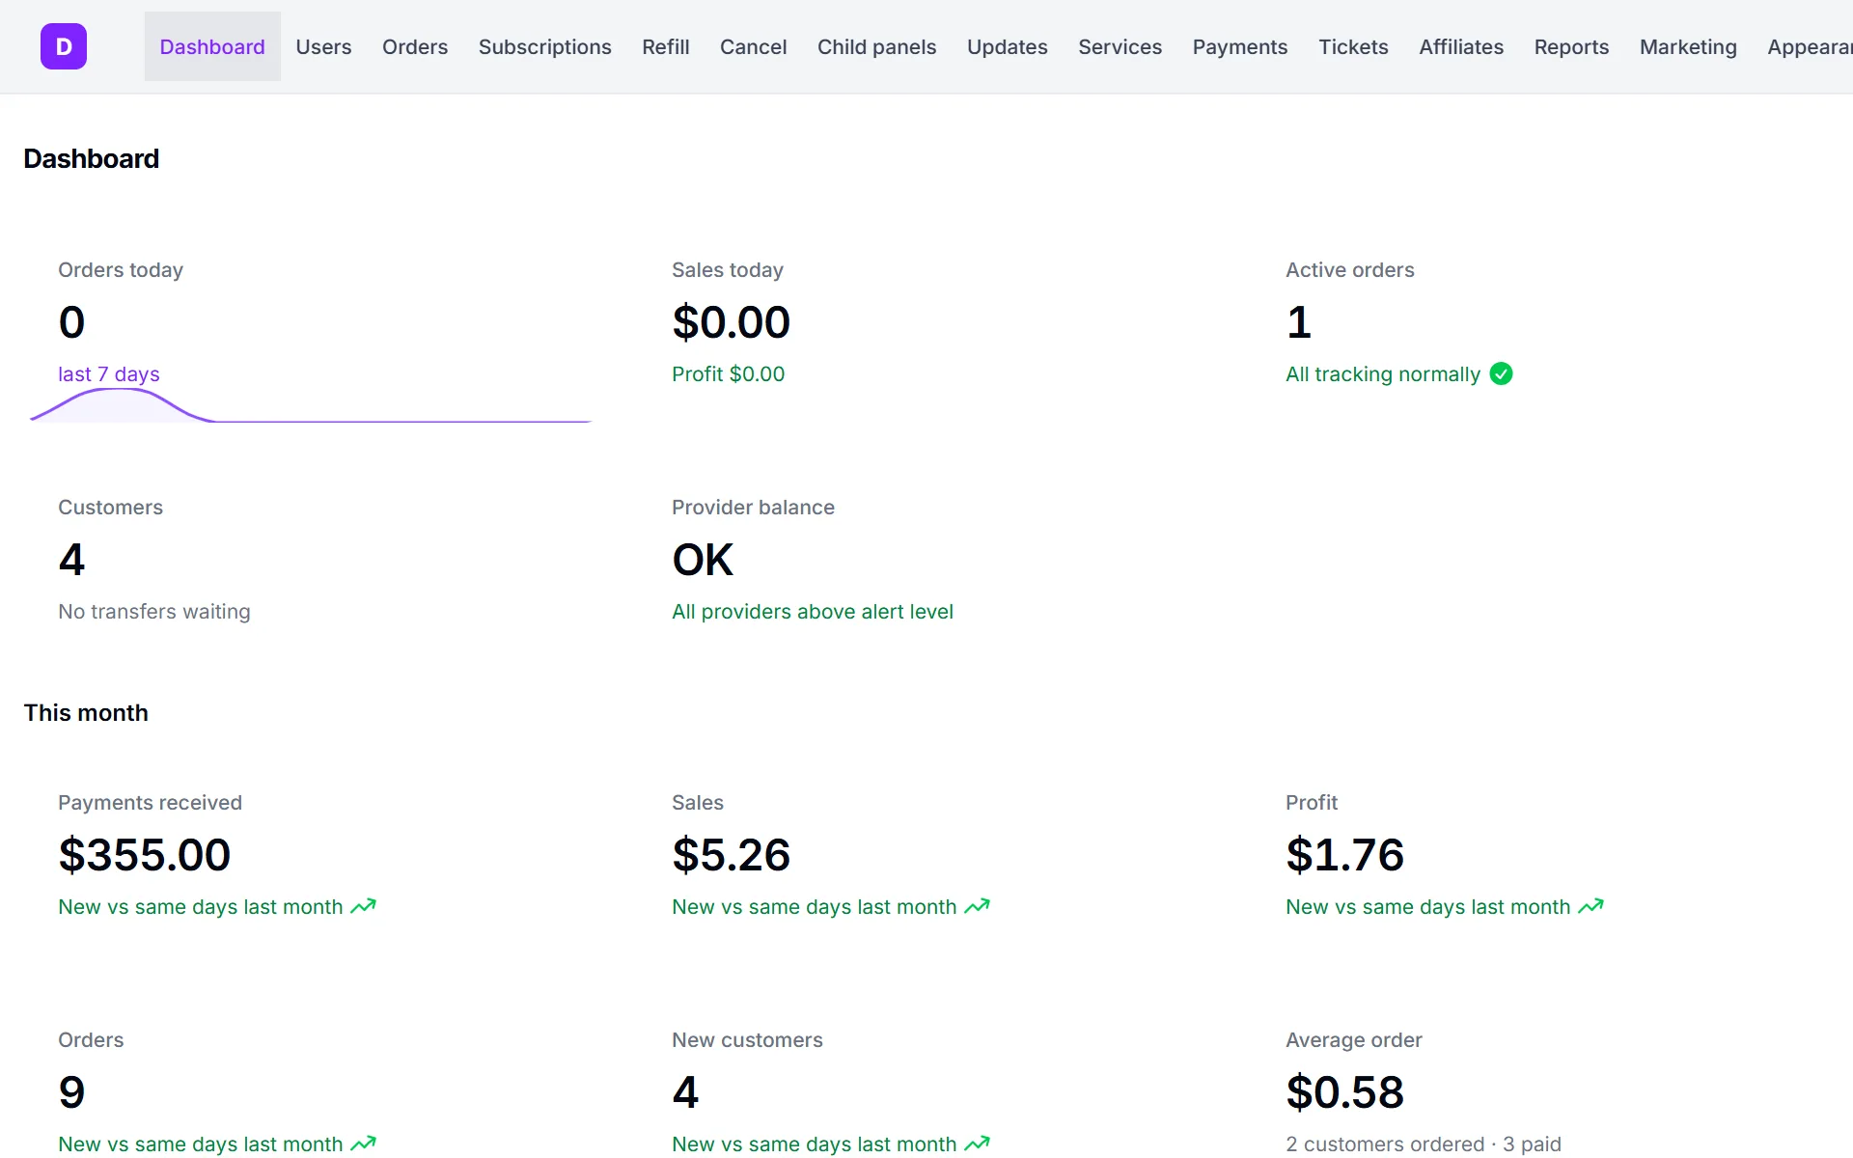The width and height of the screenshot is (1853, 1158).
Task: Click the green checkmark beside All tracking normally
Action: [1501, 373]
